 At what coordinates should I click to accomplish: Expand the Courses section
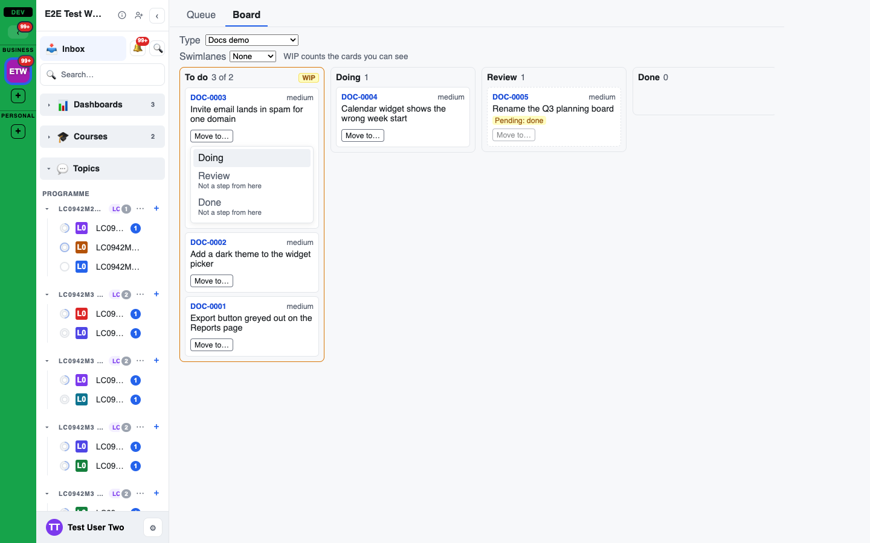(102, 136)
